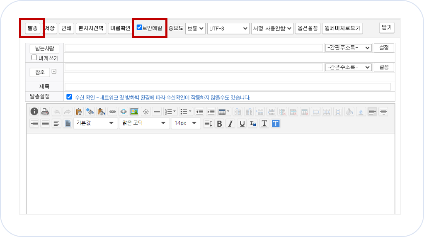The image size is (424, 237).
Task: Click the copy formatting bucket icon
Action: tap(90, 112)
